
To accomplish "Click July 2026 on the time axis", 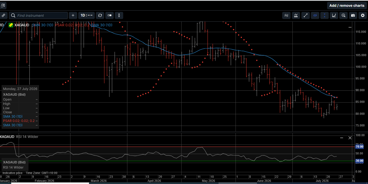I will [x=322, y=181].
